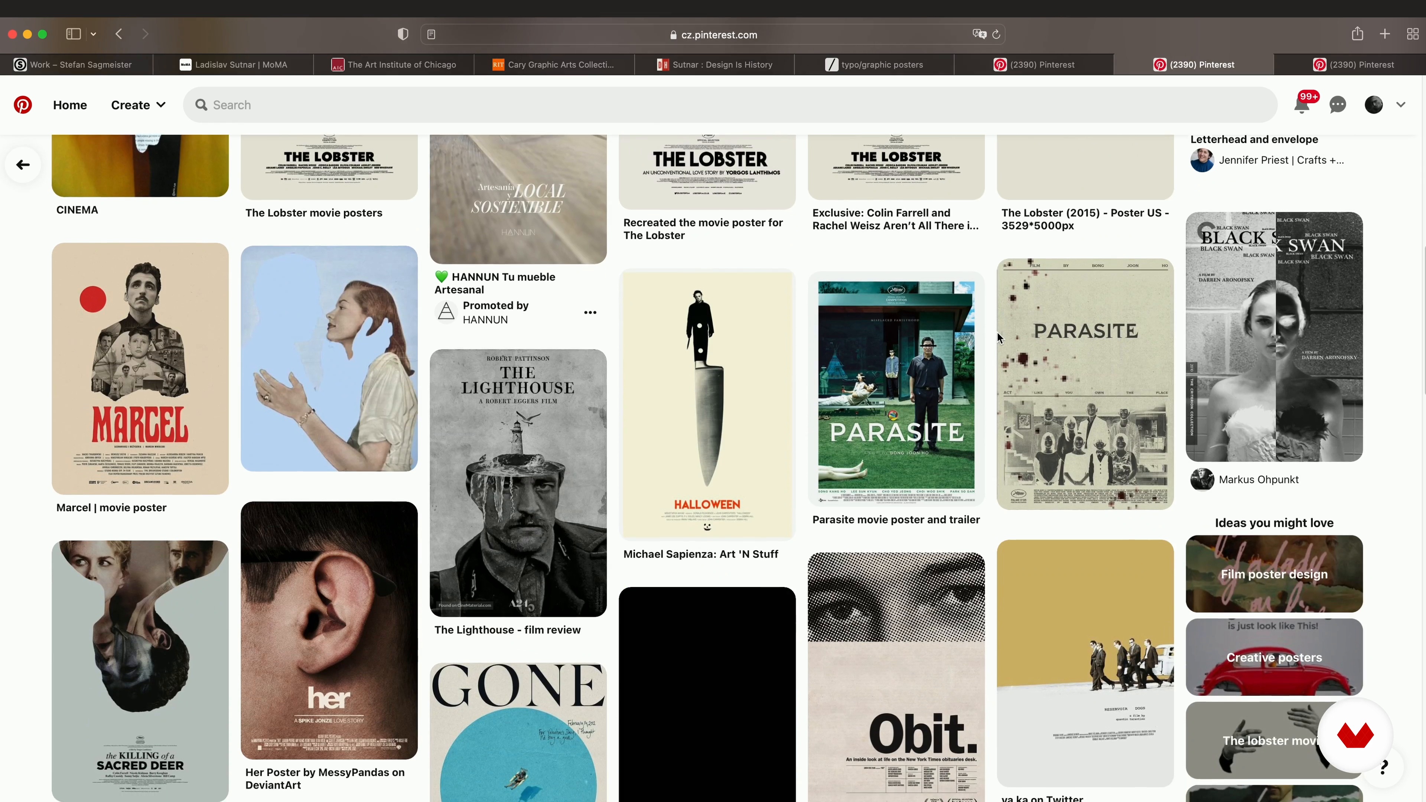Select the Film poster design idea tile
Screen dimensions: 1426x802
[x=1274, y=574]
